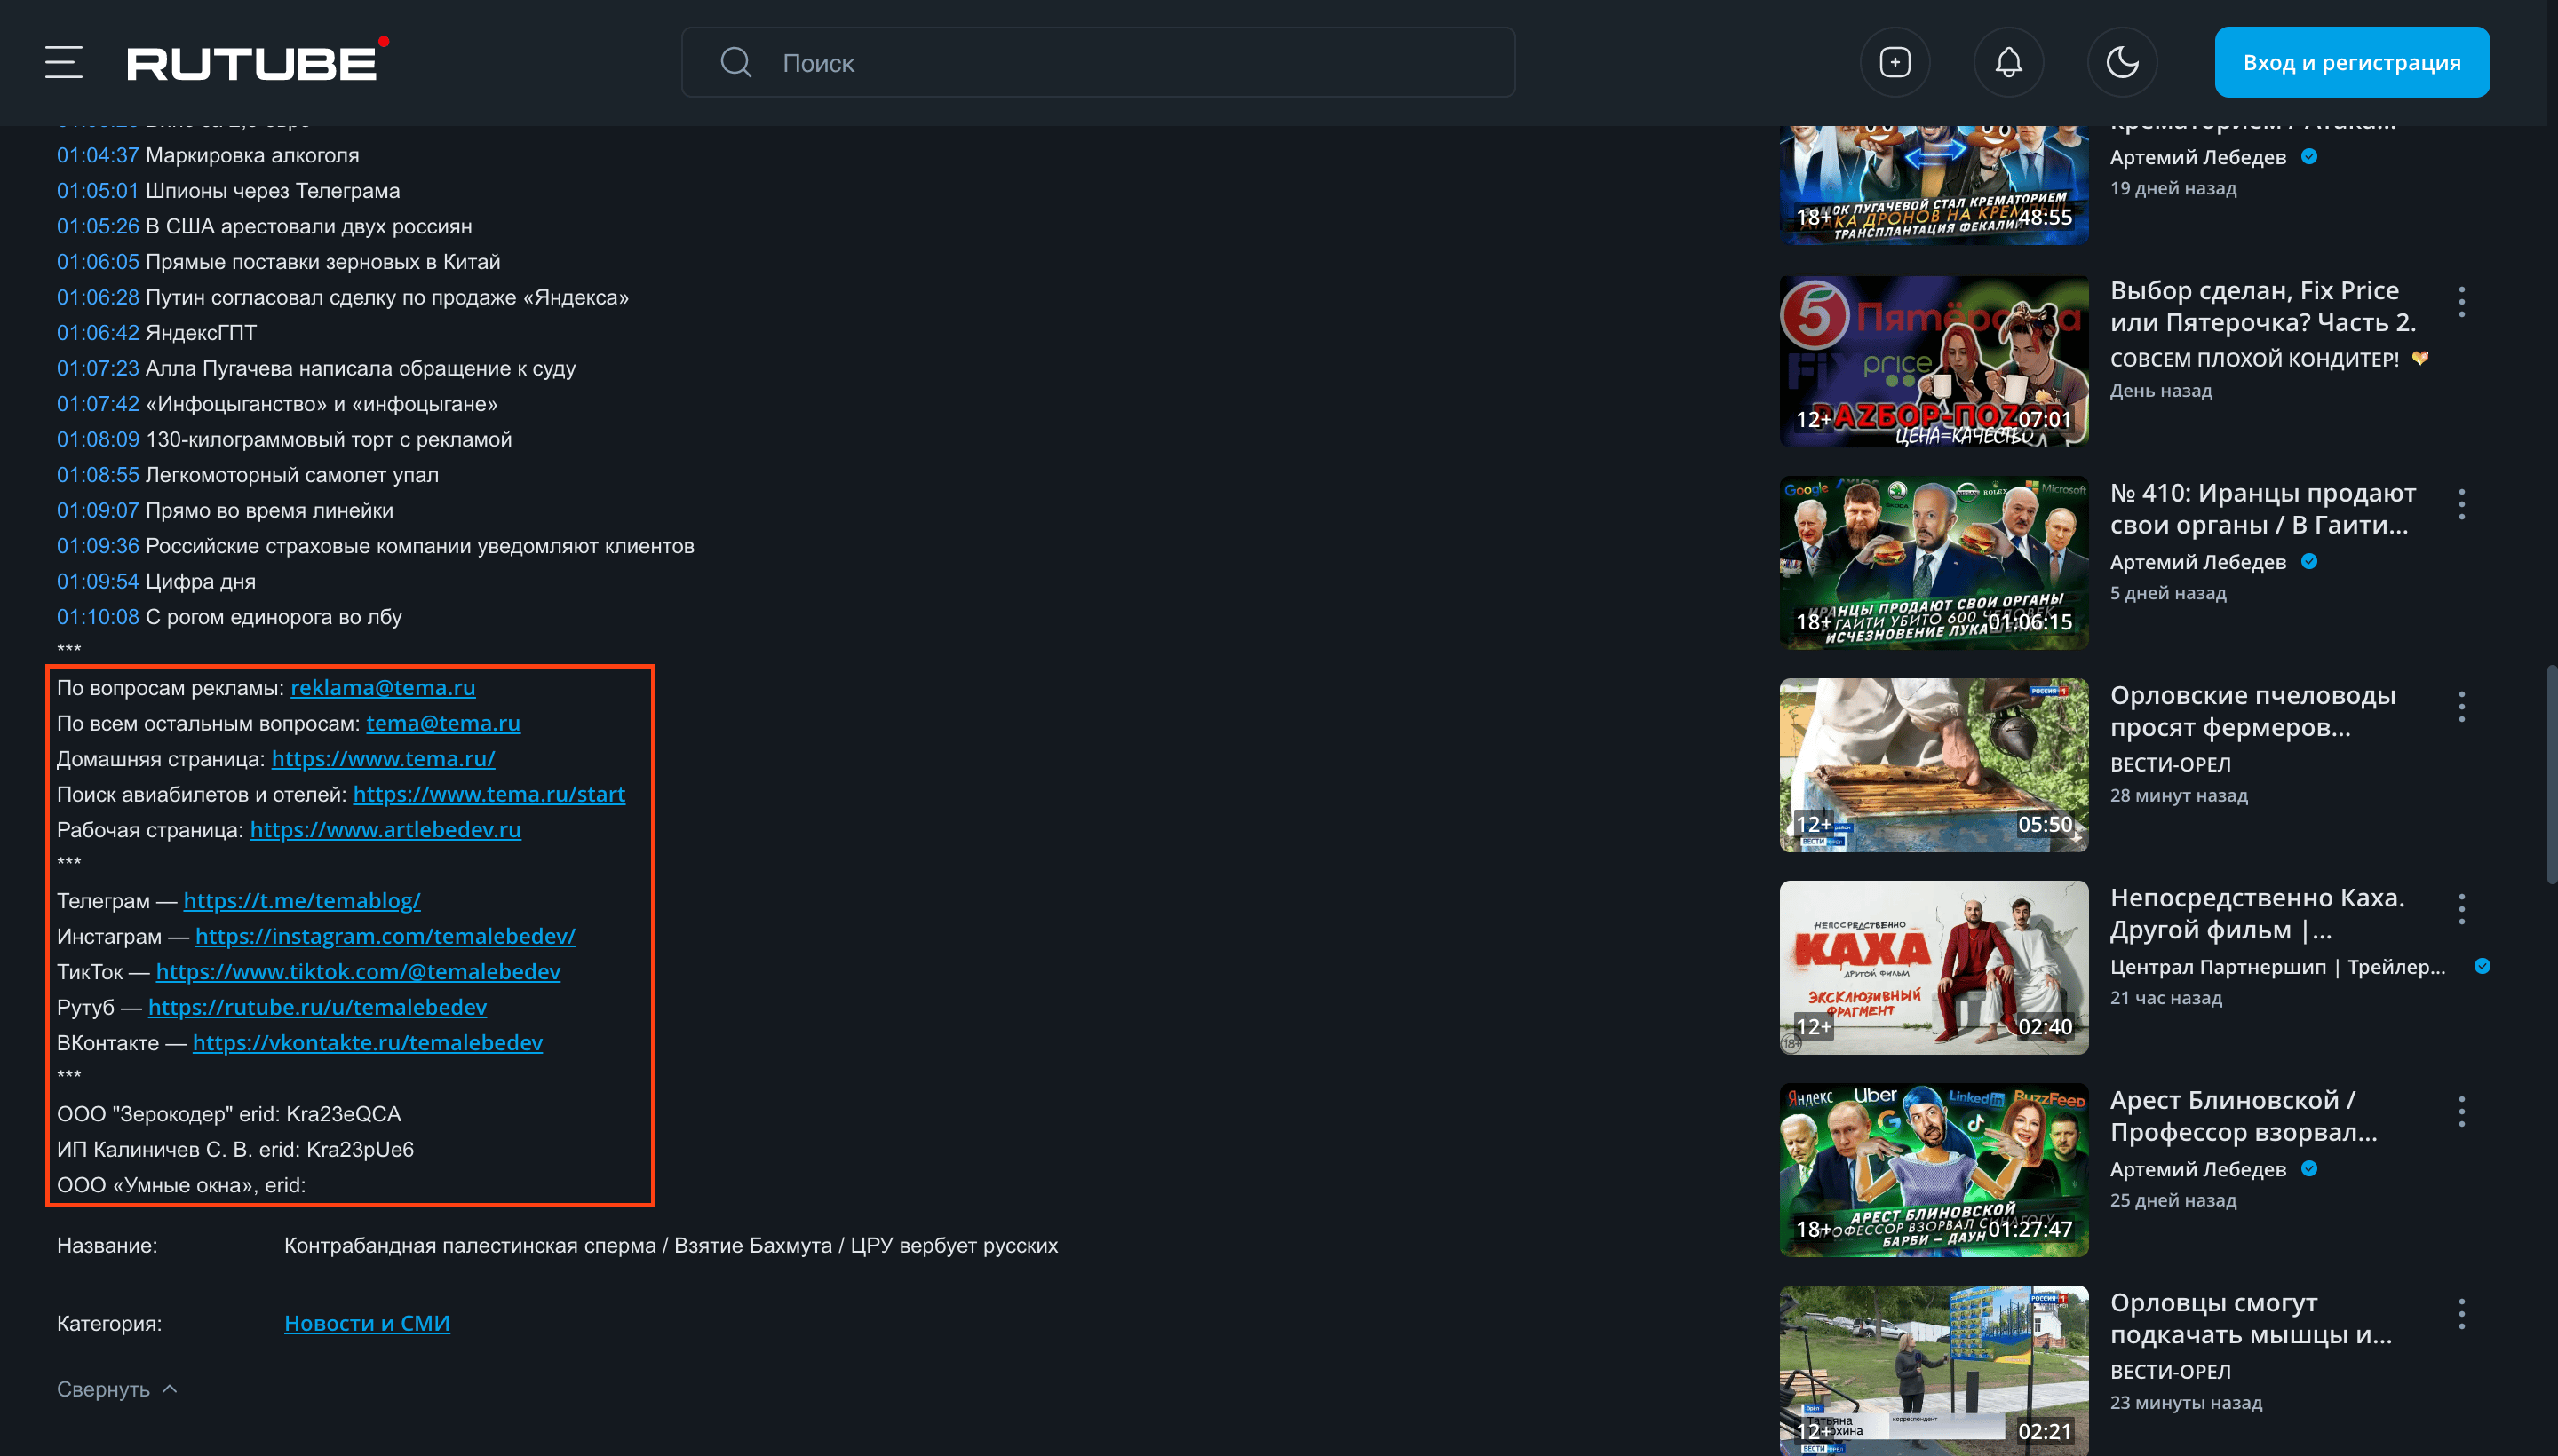
Task: Open the Новости и СМИ category
Action: (x=366, y=1322)
